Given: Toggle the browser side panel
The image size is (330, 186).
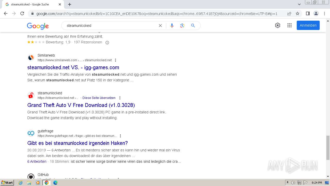Looking at the screenshot, I should pos(308,13).
